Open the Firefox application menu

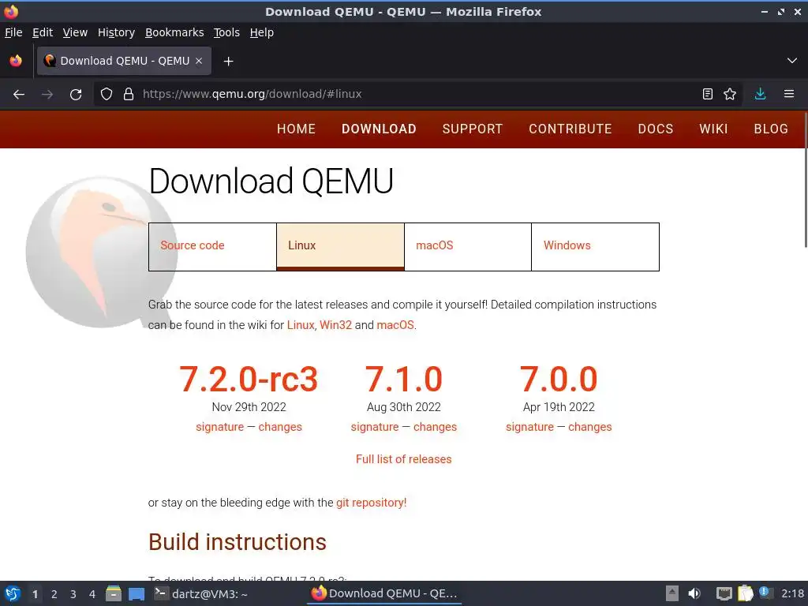coord(789,94)
